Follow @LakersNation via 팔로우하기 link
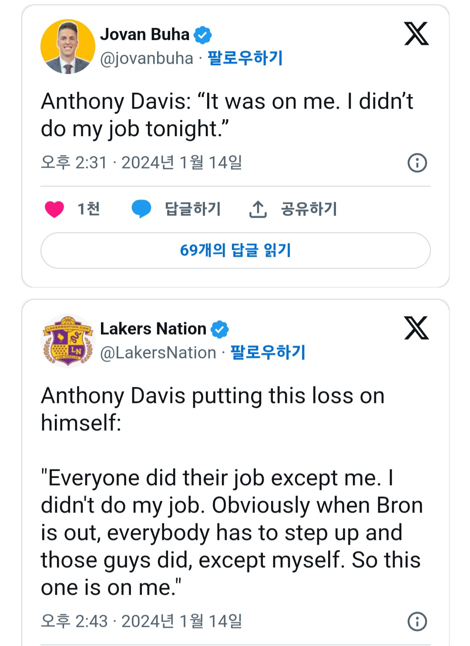 coord(268,352)
